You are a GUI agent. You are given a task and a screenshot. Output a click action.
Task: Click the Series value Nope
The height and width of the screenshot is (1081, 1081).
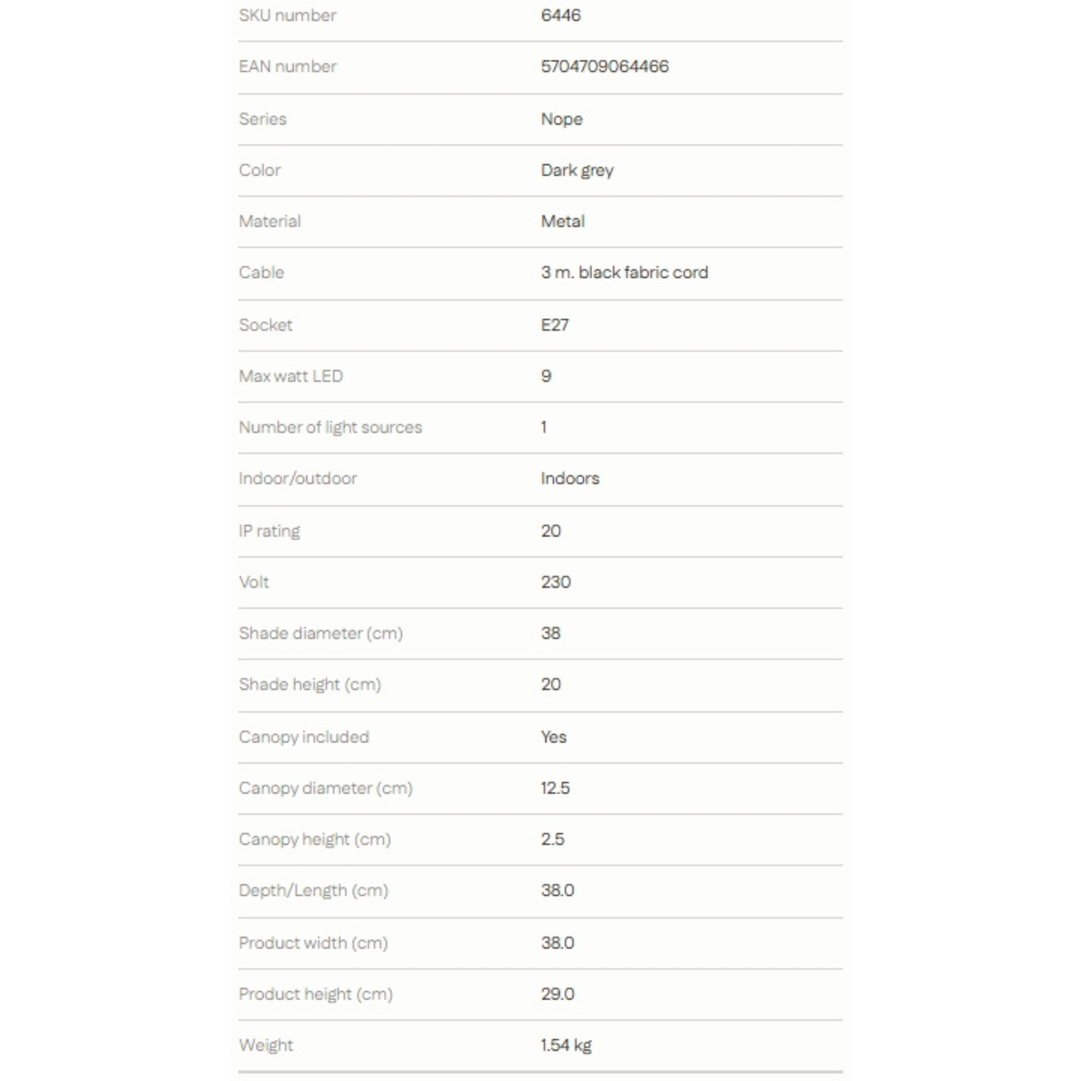coord(561,119)
